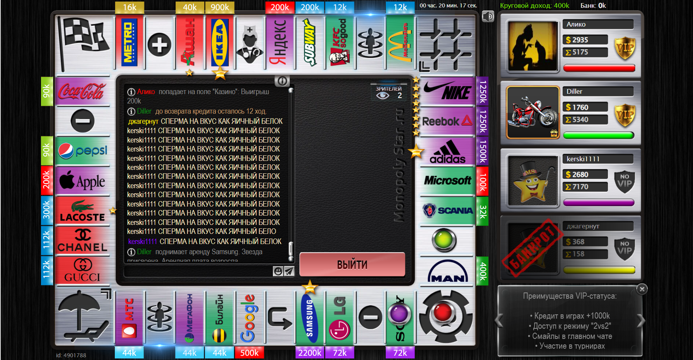Click the Microsoft property field
The width and height of the screenshot is (693, 360).
point(447,181)
